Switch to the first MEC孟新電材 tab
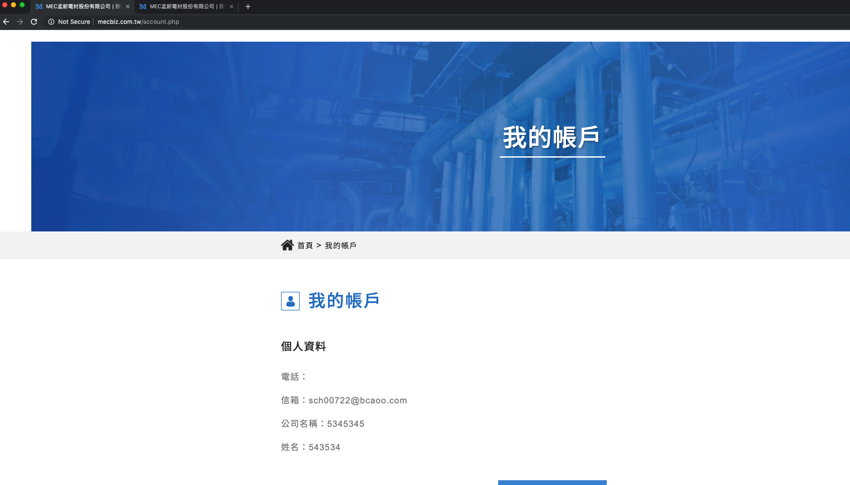Image resolution: width=850 pixels, height=485 pixels. pyautogui.click(x=82, y=7)
